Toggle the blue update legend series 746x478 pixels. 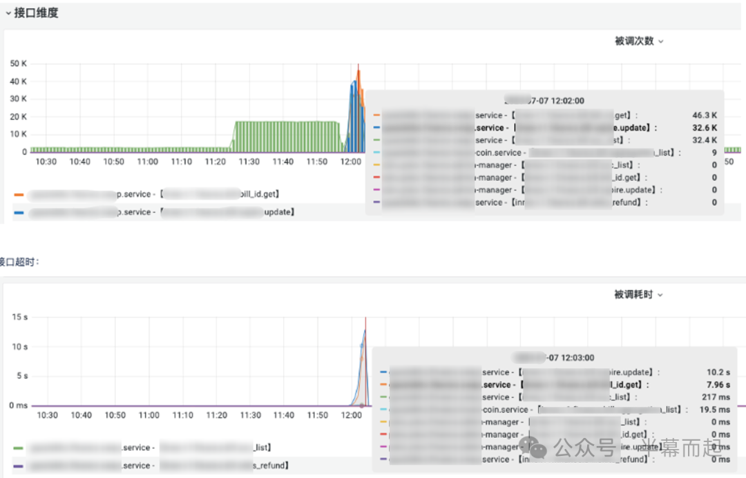point(161,212)
